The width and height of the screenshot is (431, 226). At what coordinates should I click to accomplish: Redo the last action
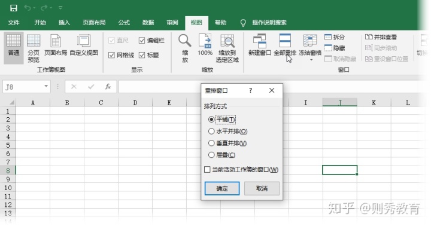click(x=44, y=8)
